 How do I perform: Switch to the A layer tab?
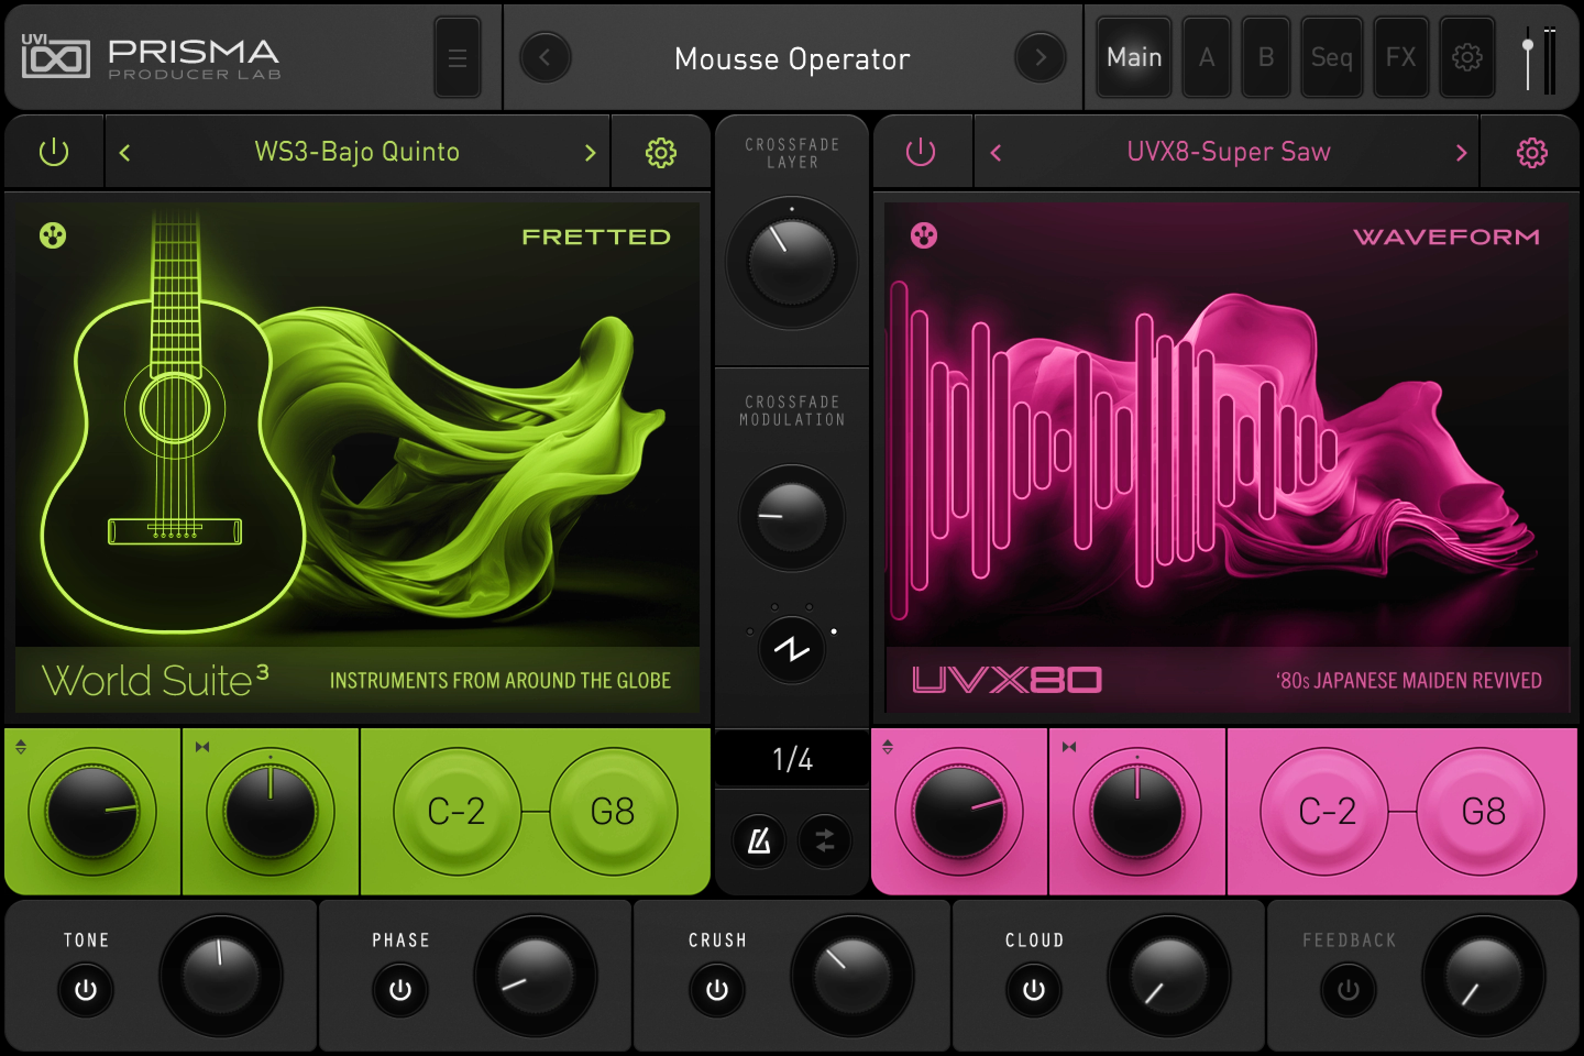coord(1206,58)
